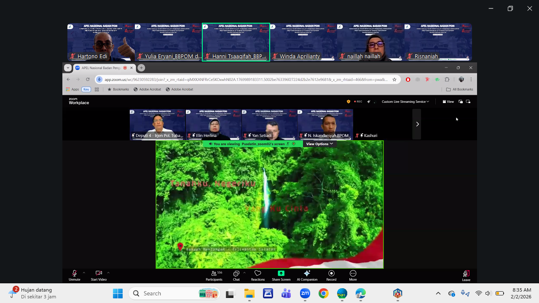This screenshot has width=539, height=303.
Task: Expand the View Options dropdown
Action: 319,144
